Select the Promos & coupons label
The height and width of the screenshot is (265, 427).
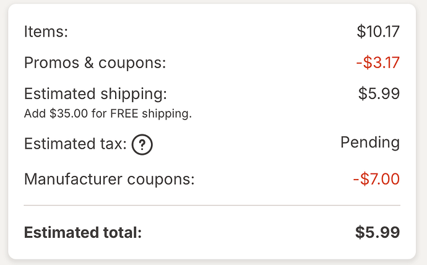(95, 63)
